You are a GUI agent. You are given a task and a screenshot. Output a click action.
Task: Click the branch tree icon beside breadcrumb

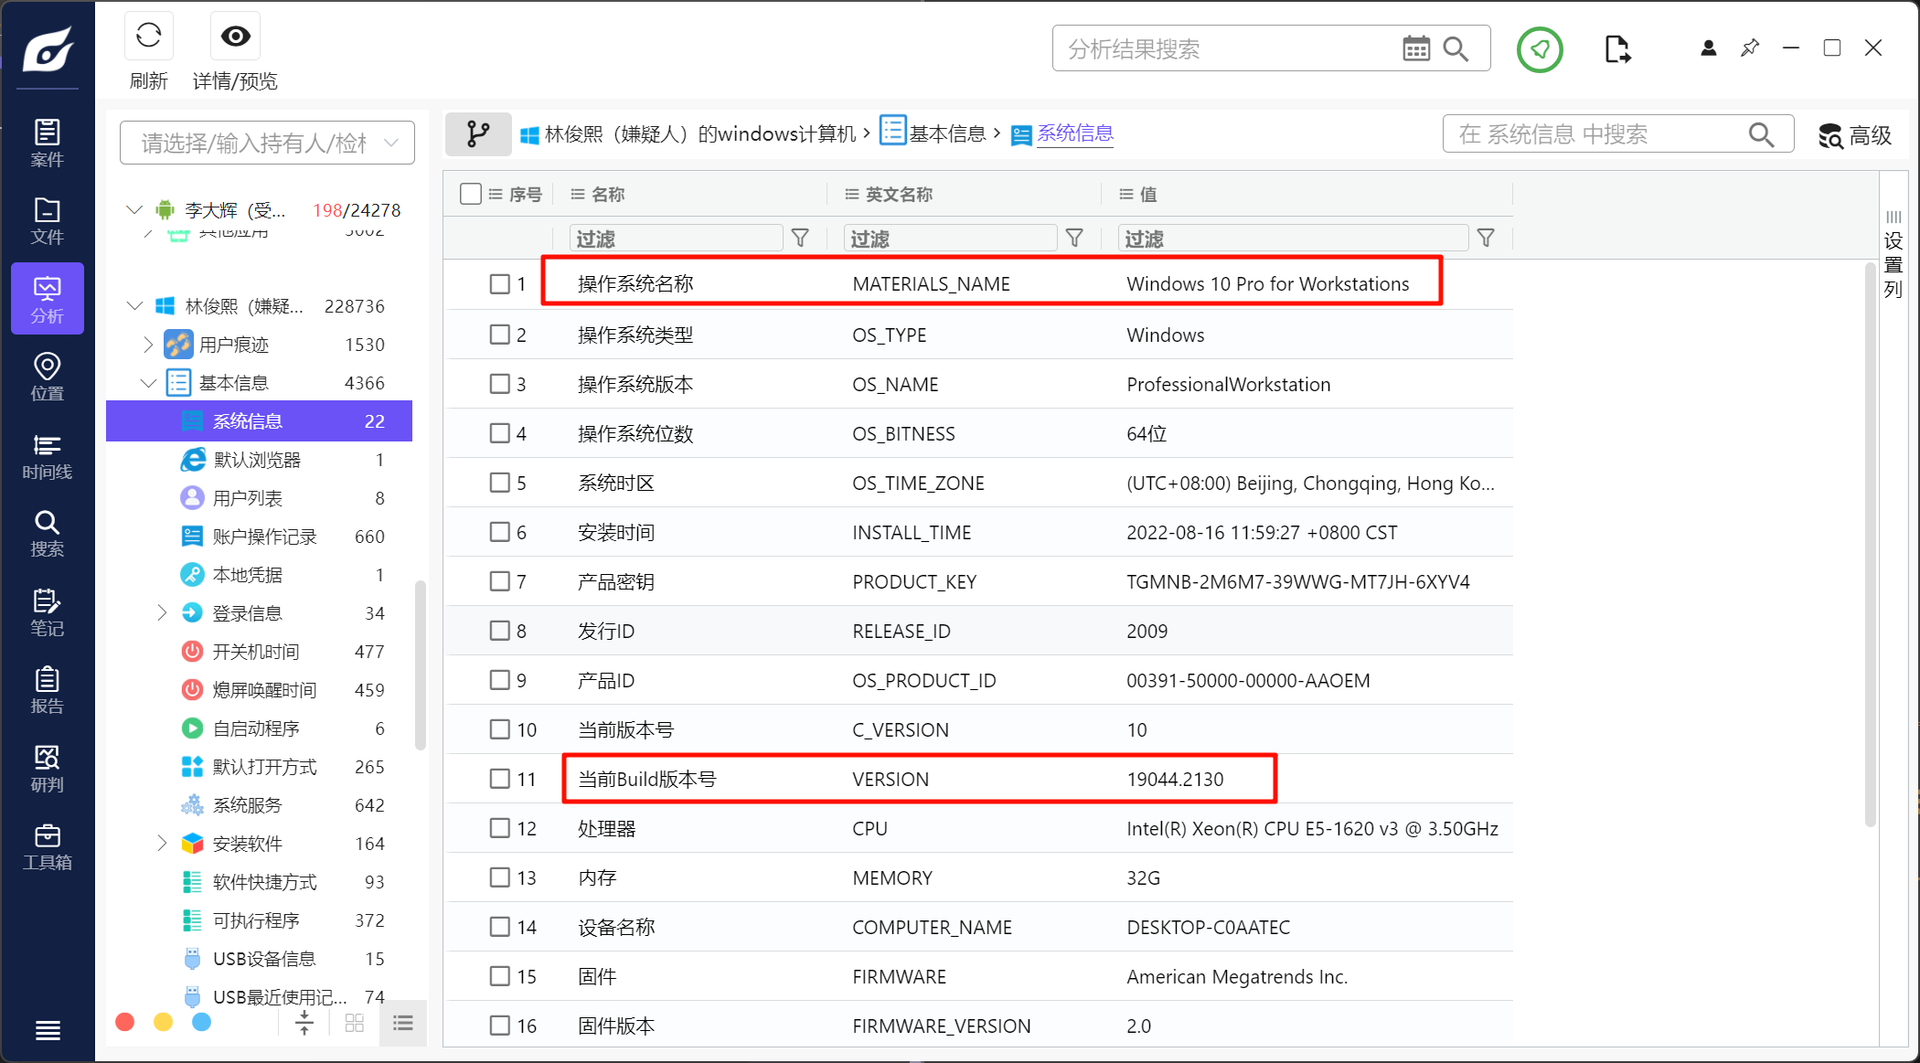pyautogui.click(x=478, y=134)
